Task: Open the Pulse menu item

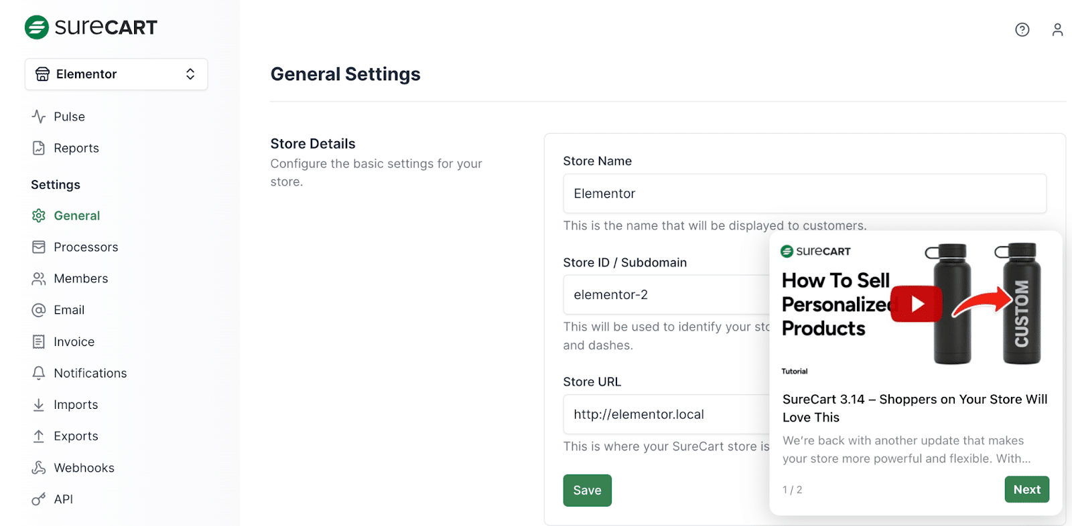Action: 69,116
